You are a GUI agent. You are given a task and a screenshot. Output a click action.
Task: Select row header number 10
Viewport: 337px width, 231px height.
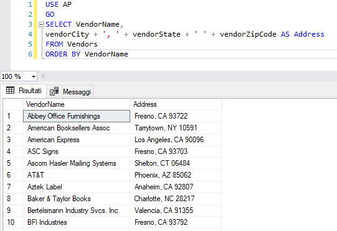(13, 222)
